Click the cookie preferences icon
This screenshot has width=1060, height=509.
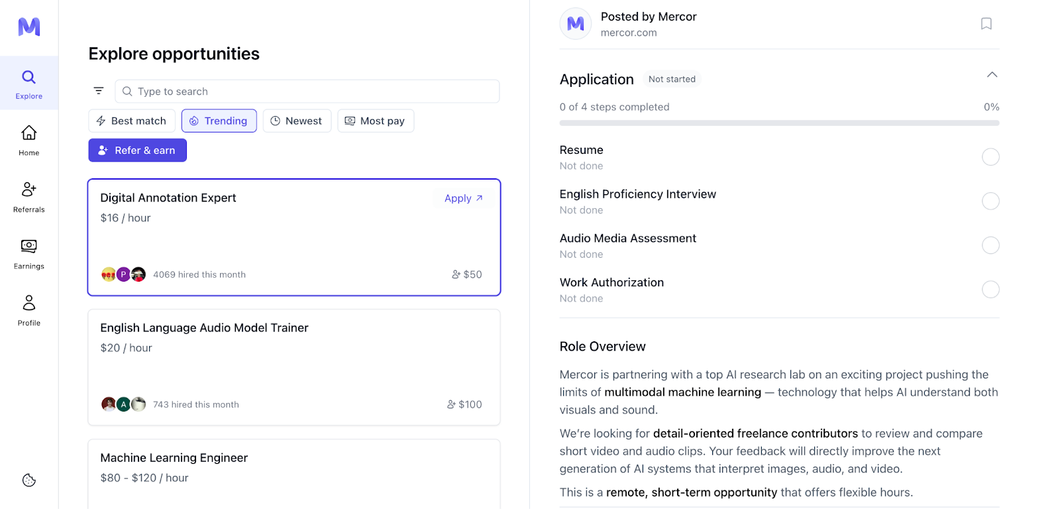(29, 481)
